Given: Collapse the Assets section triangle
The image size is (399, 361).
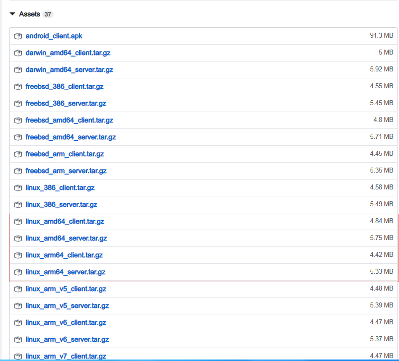Looking at the screenshot, I should tap(12, 14).
